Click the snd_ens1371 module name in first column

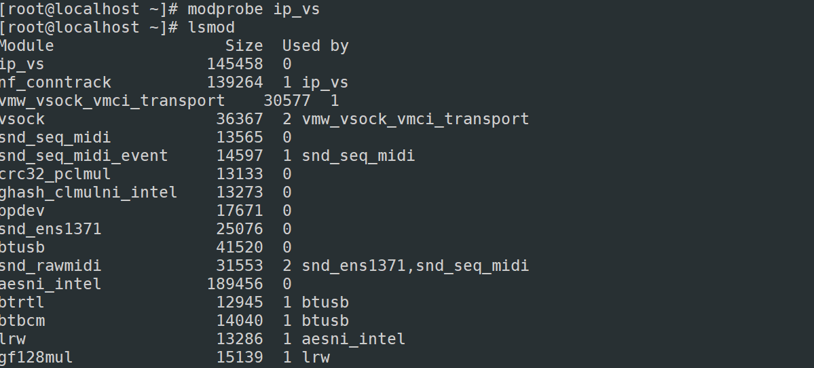pyautogui.click(x=50, y=229)
